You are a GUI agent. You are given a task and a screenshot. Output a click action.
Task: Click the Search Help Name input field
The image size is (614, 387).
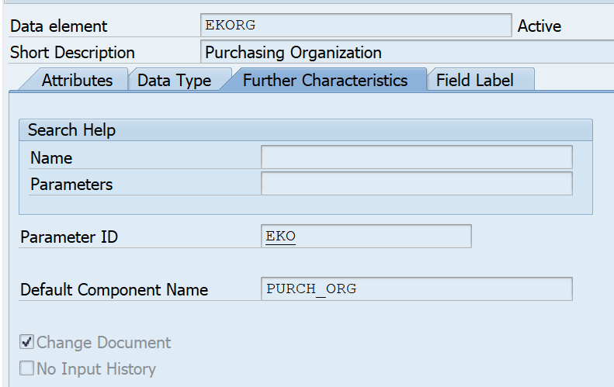[417, 157]
